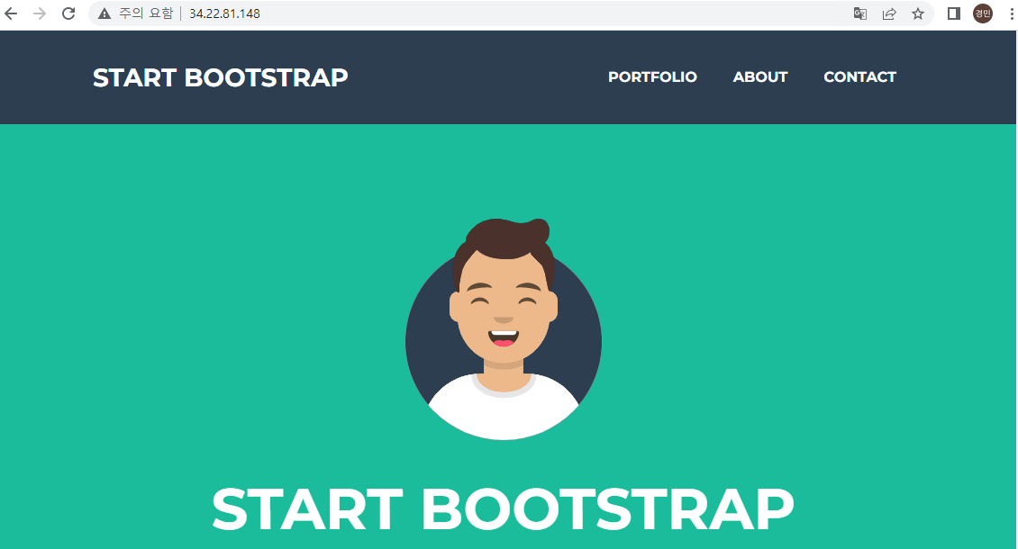Click the 주의 요함 security label
Image resolution: width=1018 pixels, height=549 pixels.
tap(146, 13)
